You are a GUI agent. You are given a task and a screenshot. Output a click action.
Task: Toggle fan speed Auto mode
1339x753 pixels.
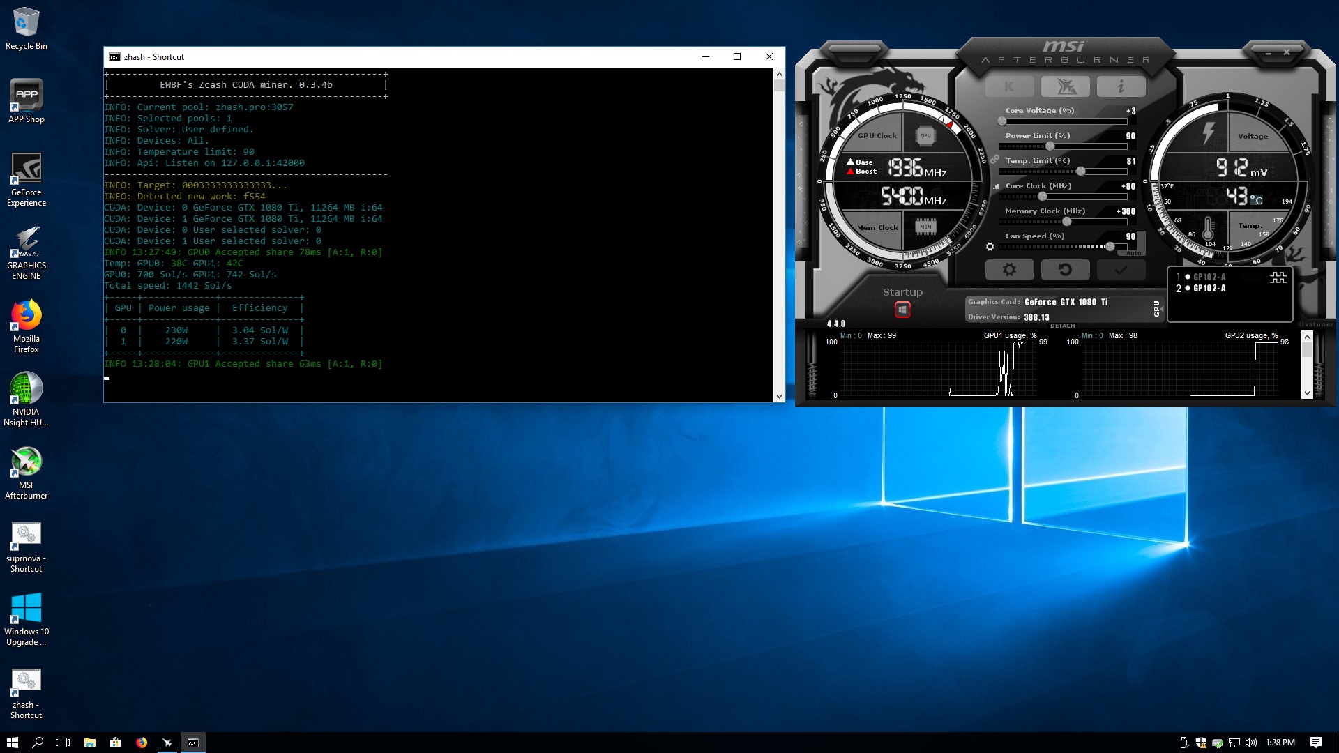[x=1134, y=254]
